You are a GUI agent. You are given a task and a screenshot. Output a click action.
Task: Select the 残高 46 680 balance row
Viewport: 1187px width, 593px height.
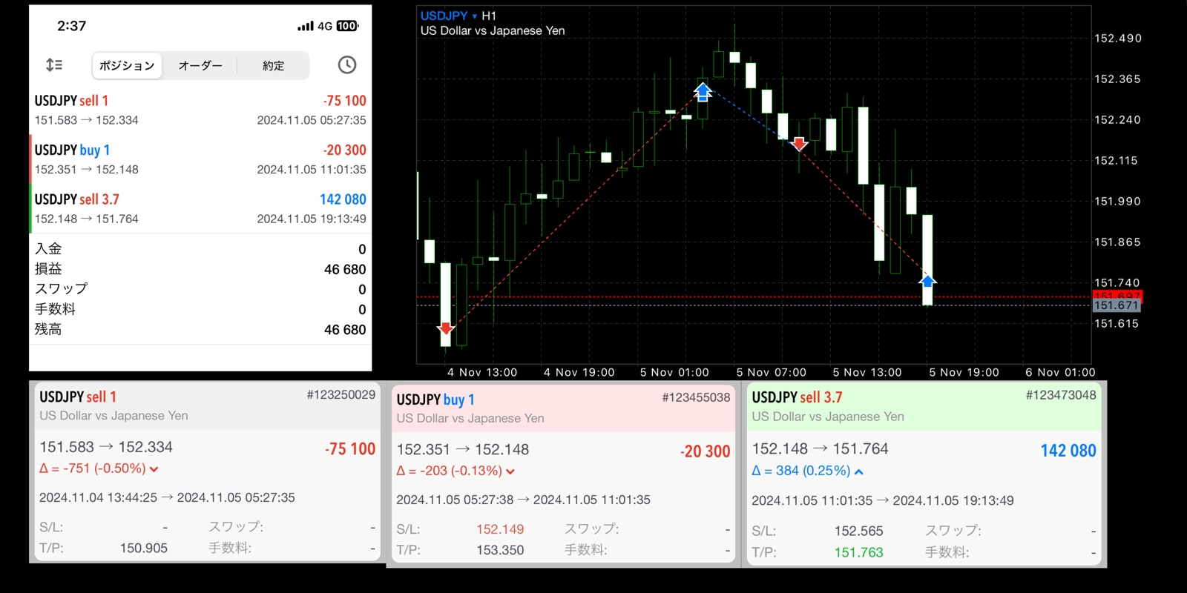[200, 329]
